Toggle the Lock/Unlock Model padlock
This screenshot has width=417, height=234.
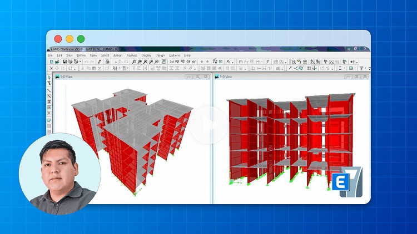tap(107, 62)
